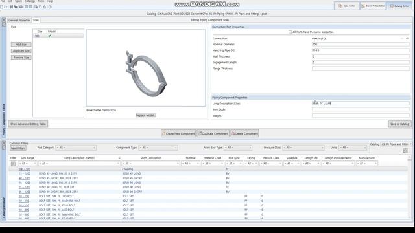Sort by Long Description (Family) column header
415x233 pixels.
[79, 158]
